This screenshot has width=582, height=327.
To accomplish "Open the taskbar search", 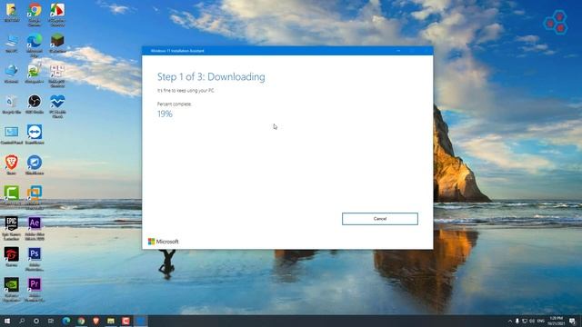I will click(x=22, y=321).
